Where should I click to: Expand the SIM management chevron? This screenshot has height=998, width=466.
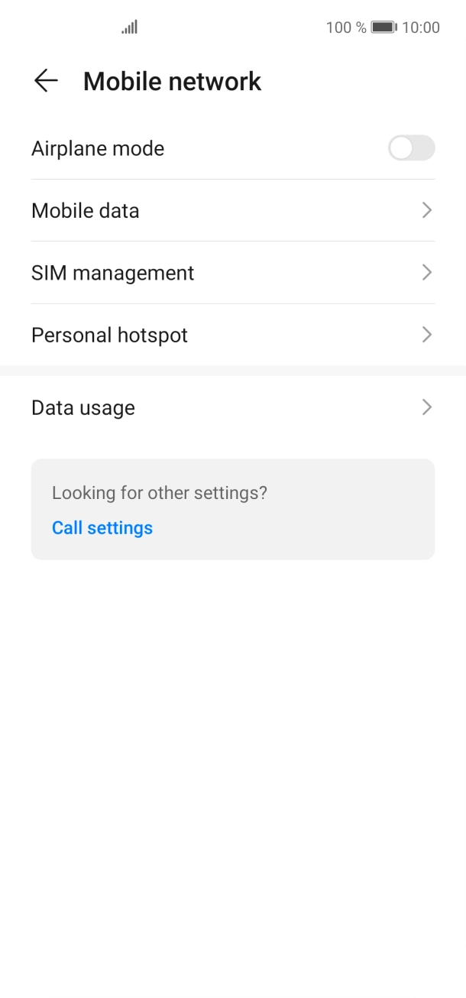(x=426, y=273)
